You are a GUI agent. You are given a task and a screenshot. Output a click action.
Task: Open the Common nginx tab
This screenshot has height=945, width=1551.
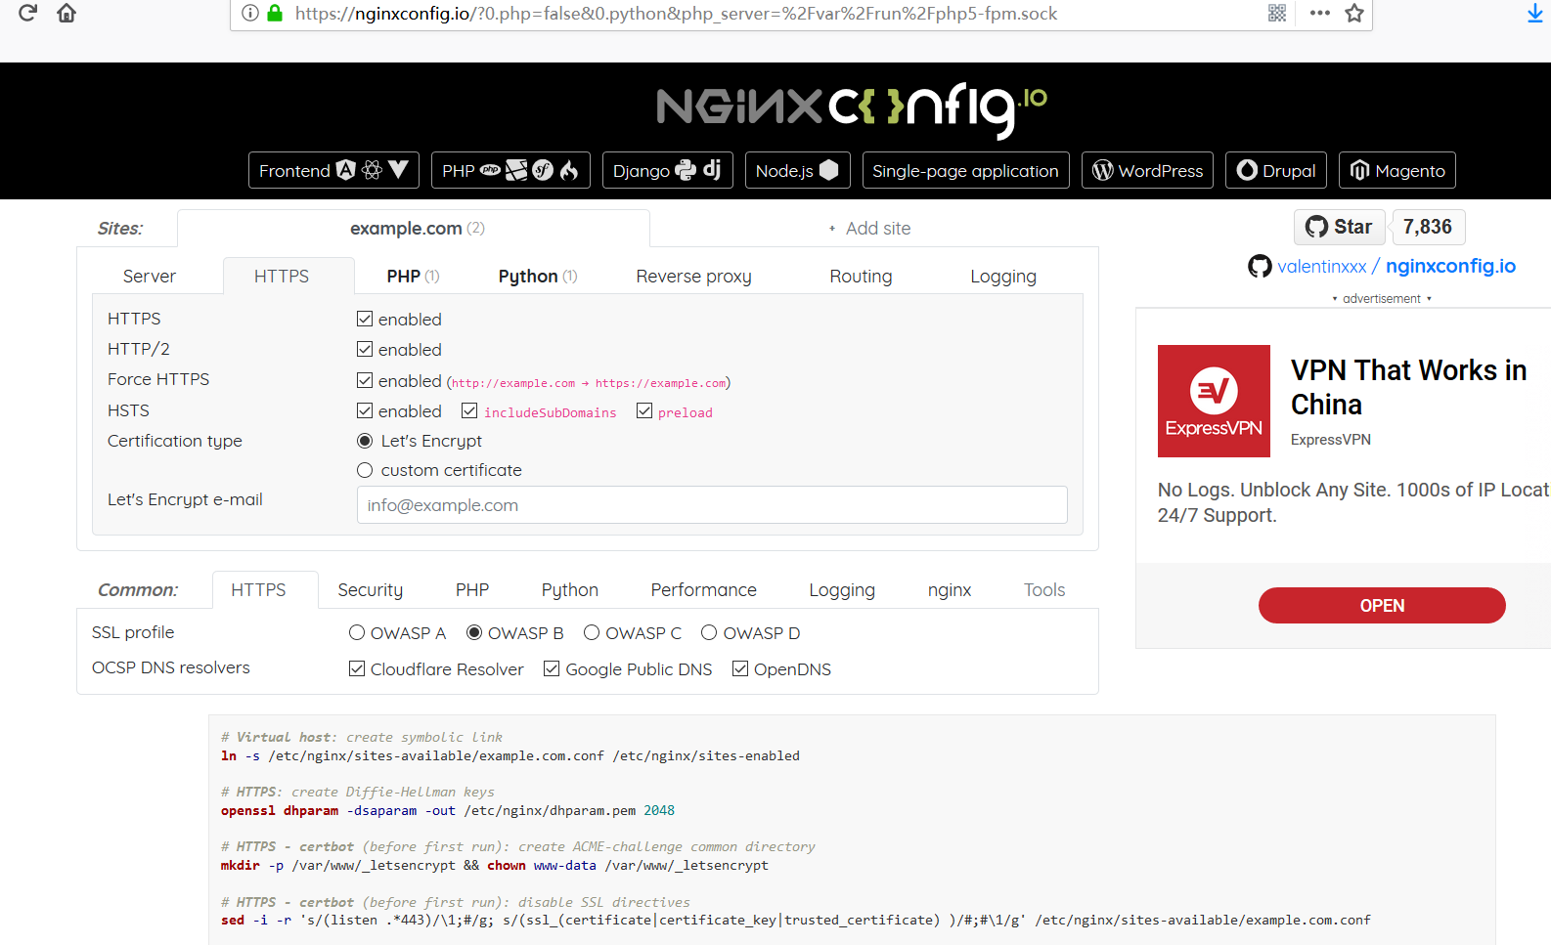click(950, 589)
